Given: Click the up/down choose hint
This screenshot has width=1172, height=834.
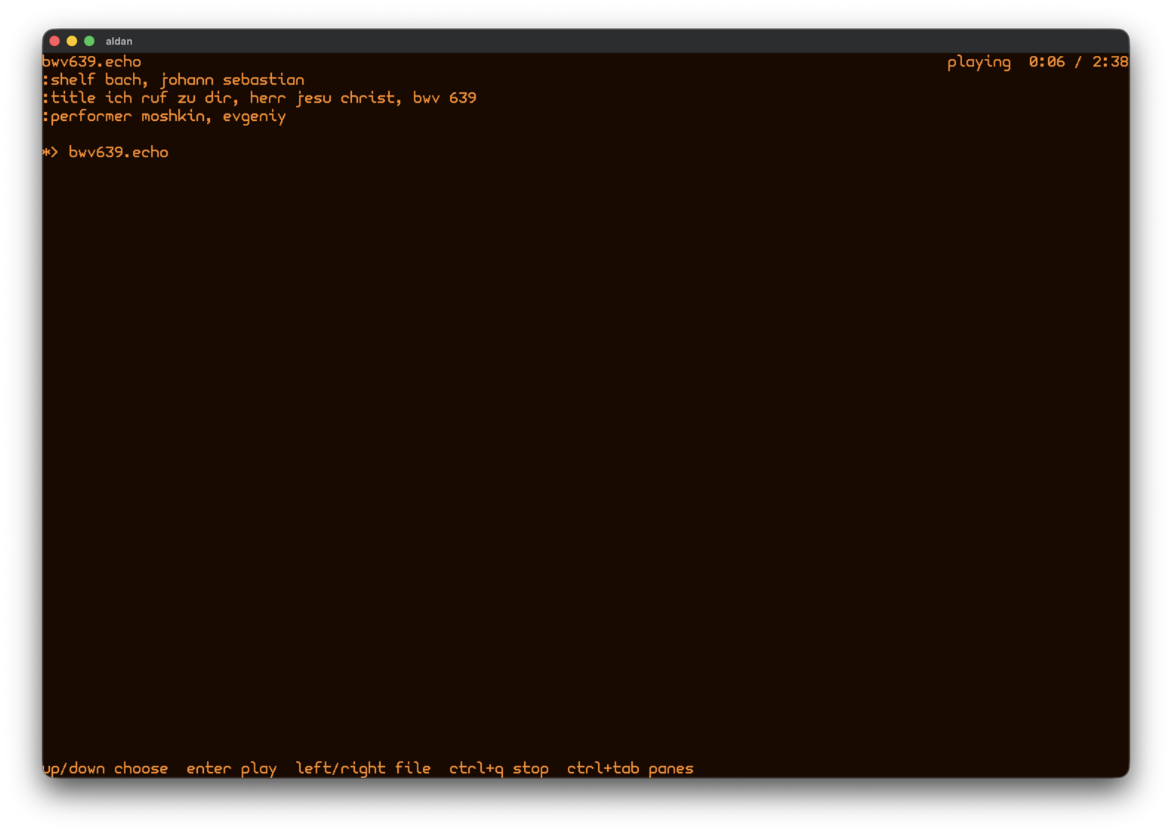Looking at the screenshot, I should click(105, 768).
